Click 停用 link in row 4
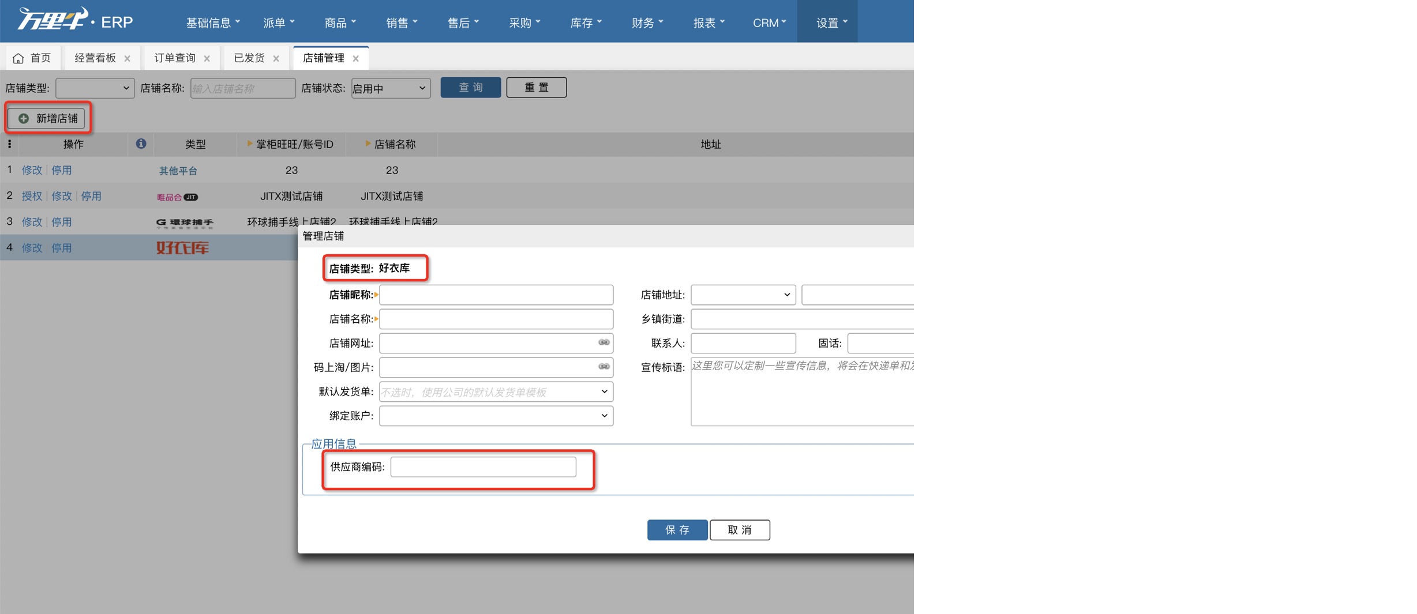This screenshot has height=614, width=1417. coord(62,248)
